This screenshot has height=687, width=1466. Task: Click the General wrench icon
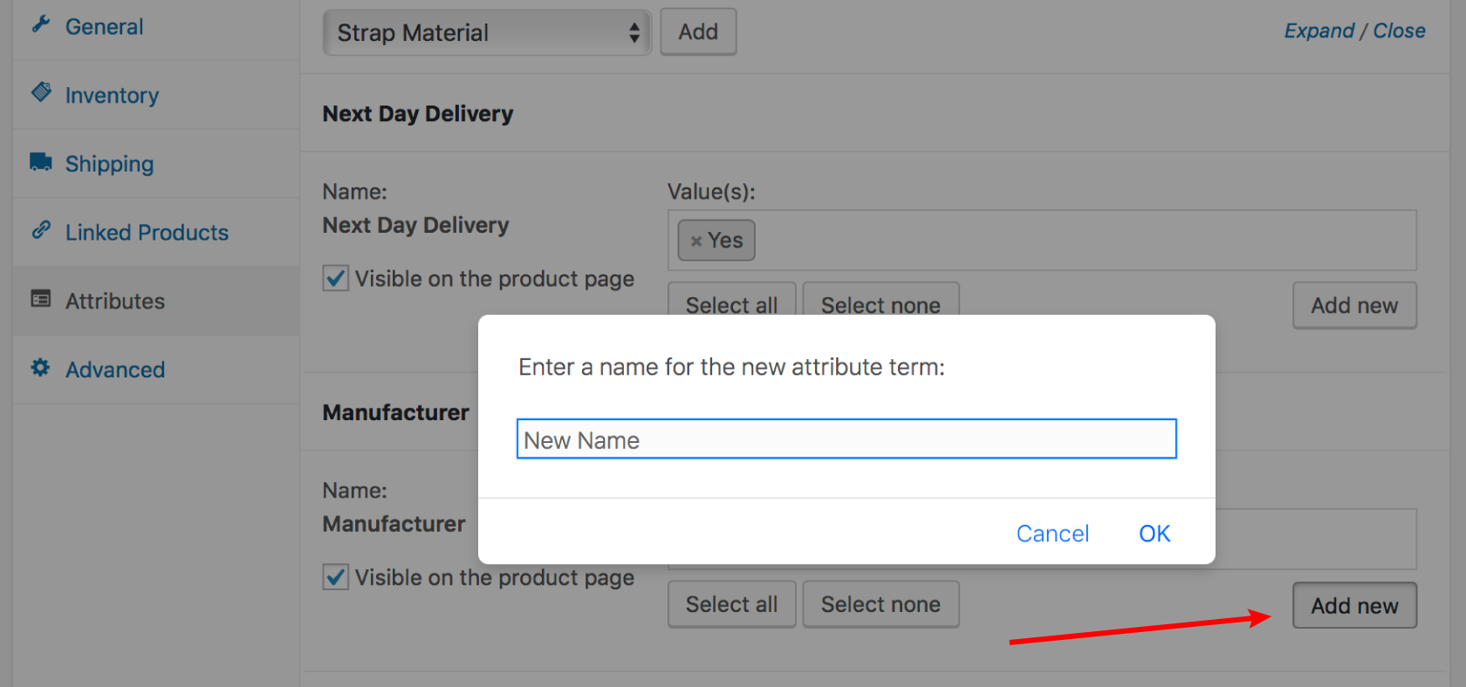point(40,24)
